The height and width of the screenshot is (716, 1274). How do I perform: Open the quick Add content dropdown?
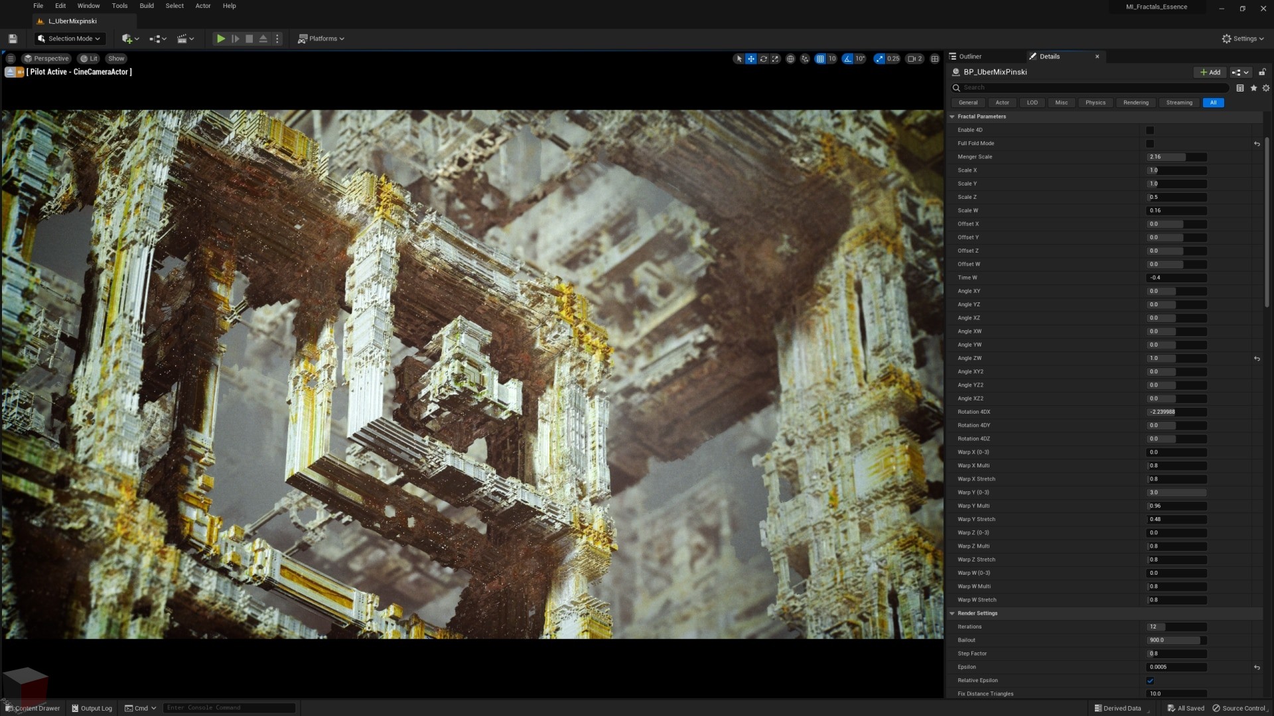tap(130, 38)
